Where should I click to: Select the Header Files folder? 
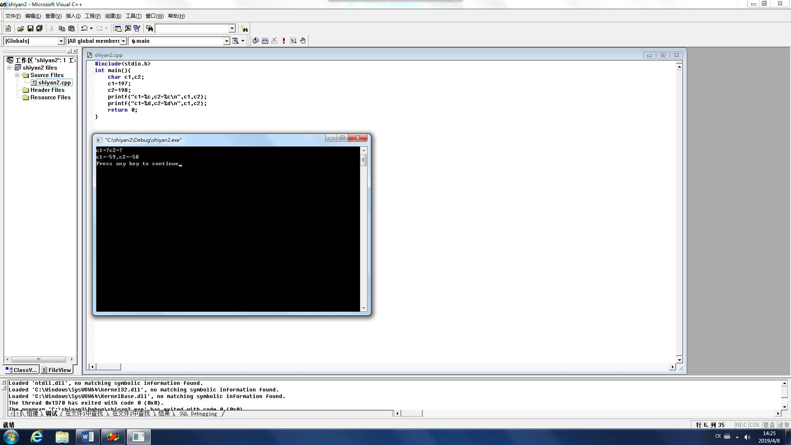click(47, 90)
